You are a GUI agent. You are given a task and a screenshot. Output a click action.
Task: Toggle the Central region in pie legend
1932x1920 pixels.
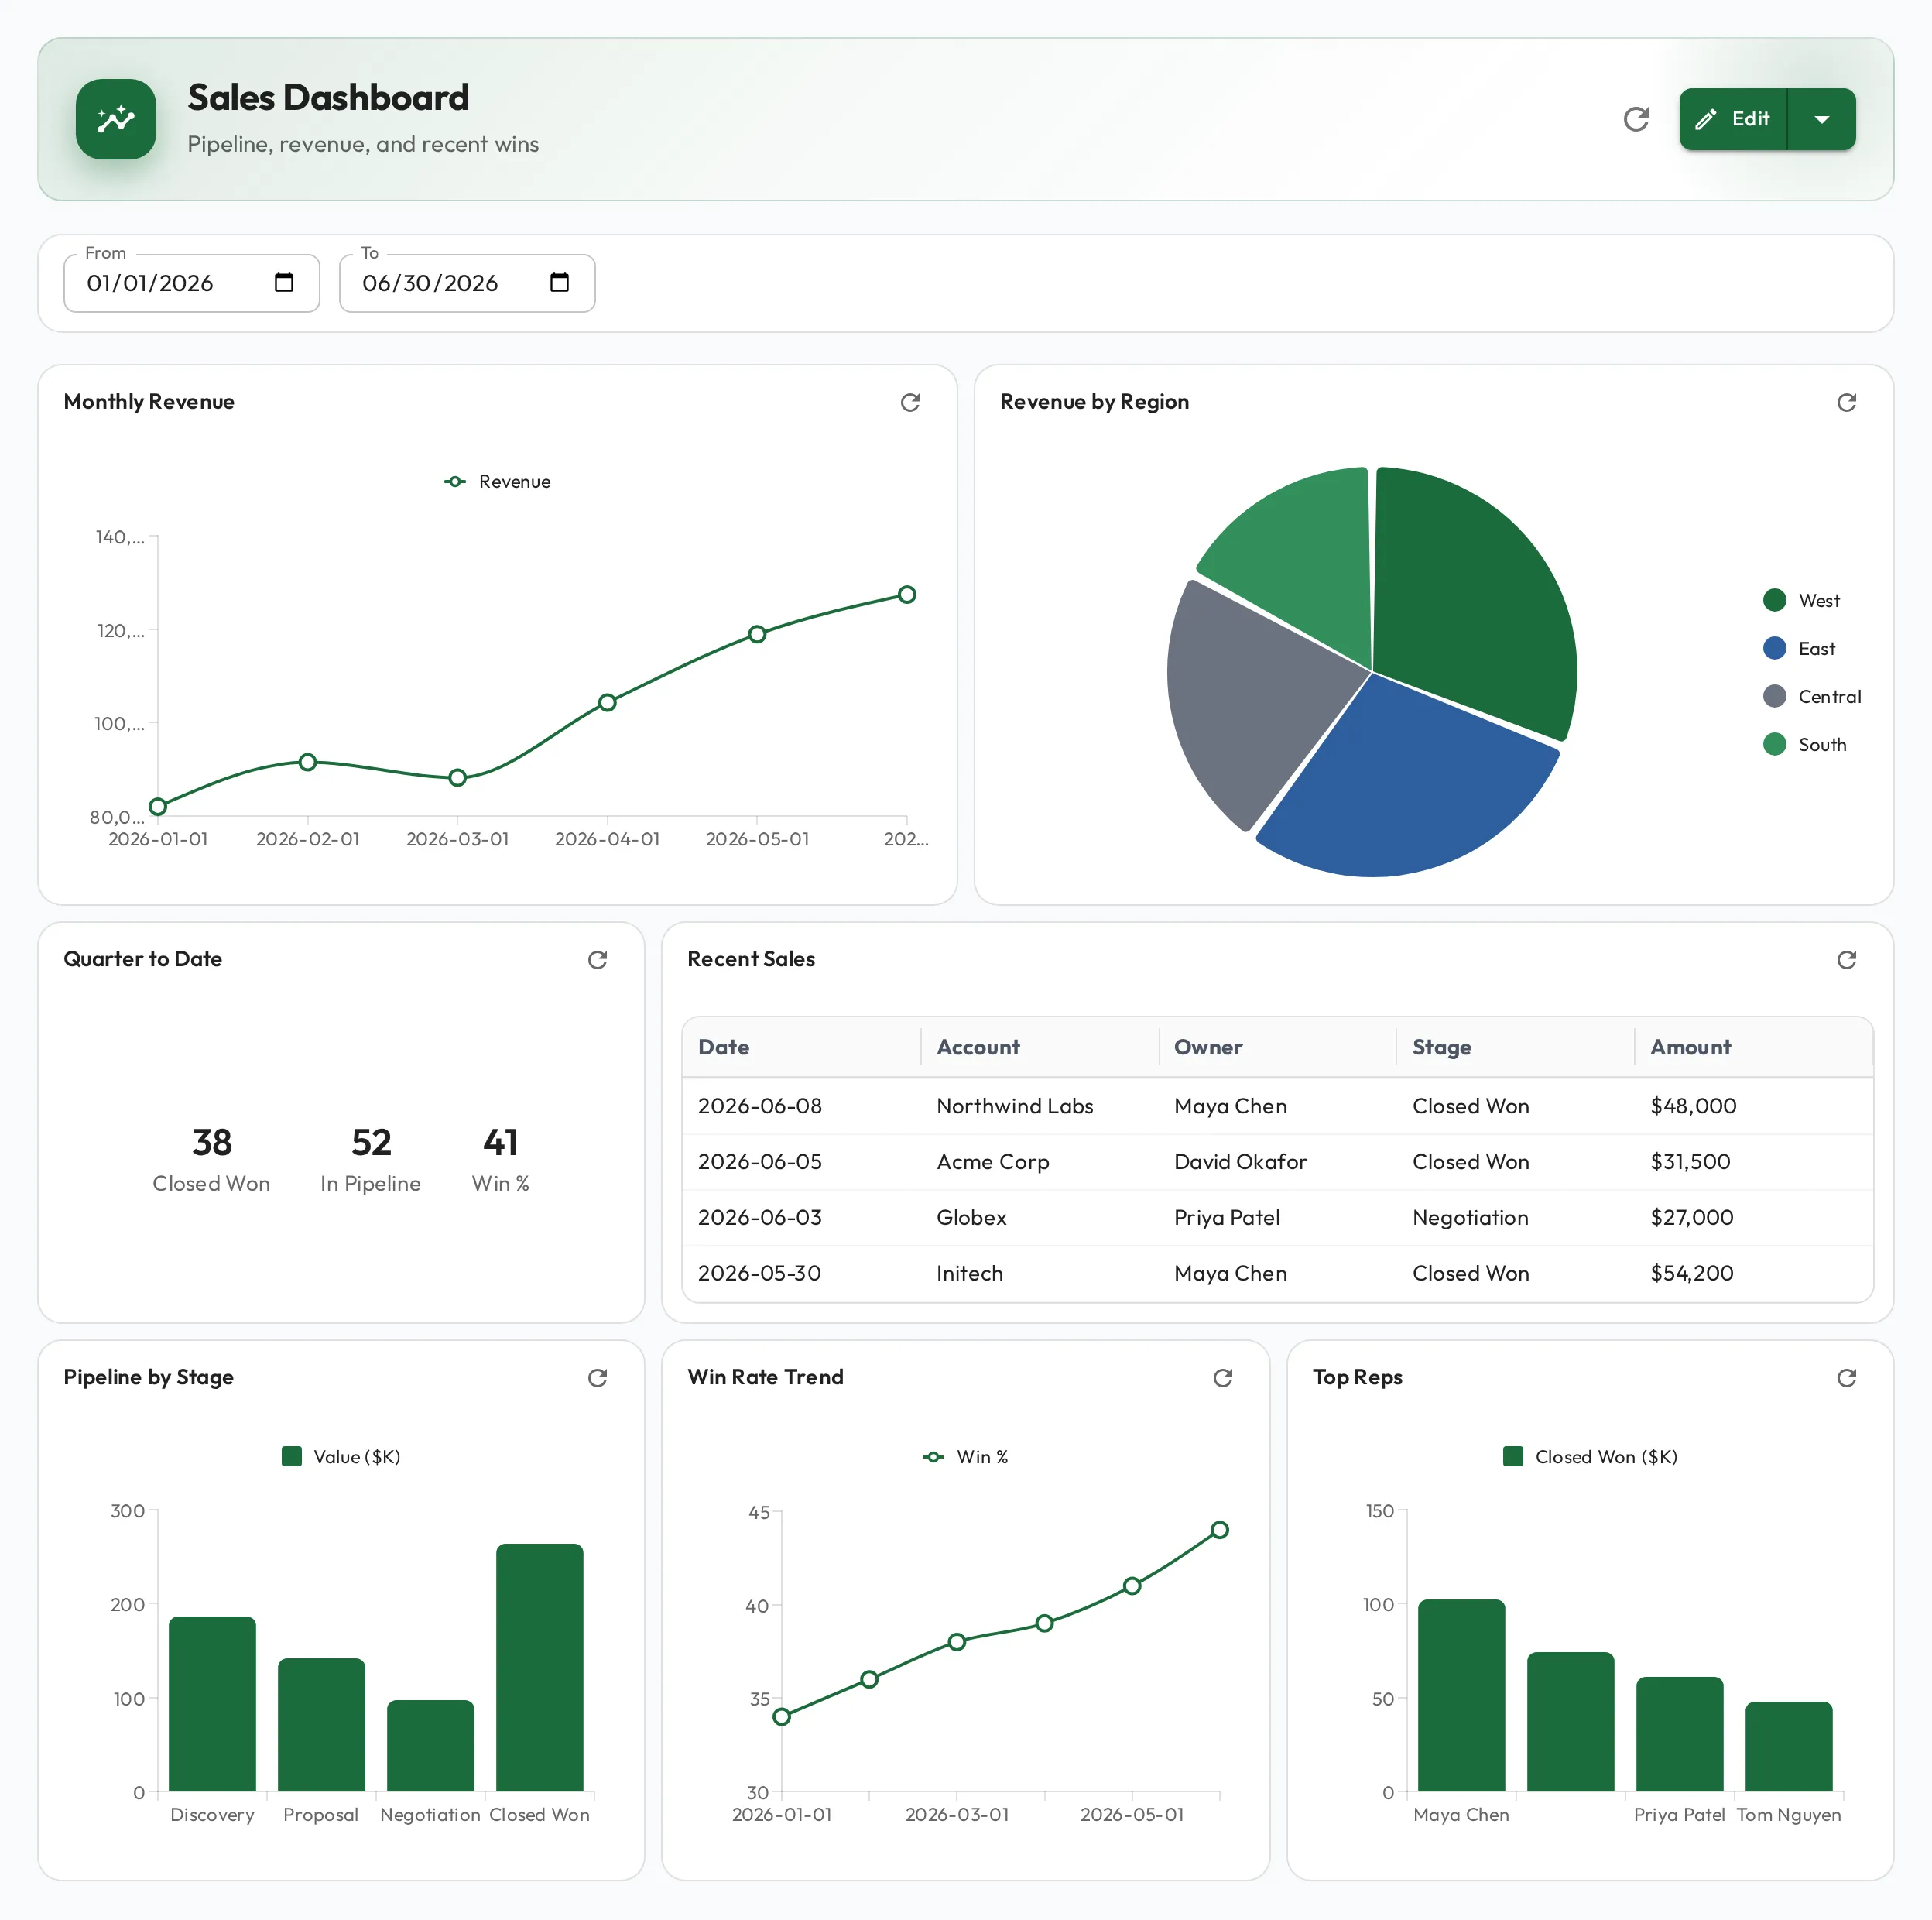click(1812, 696)
